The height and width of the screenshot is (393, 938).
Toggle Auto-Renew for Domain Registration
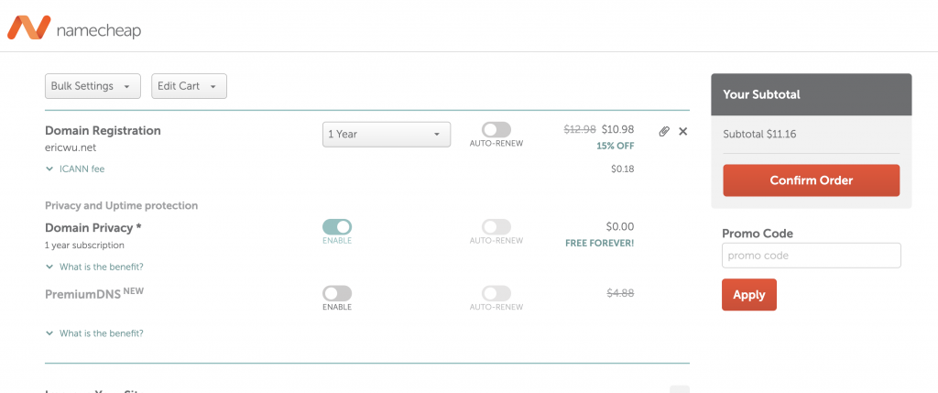pyautogui.click(x=496, y=130)
